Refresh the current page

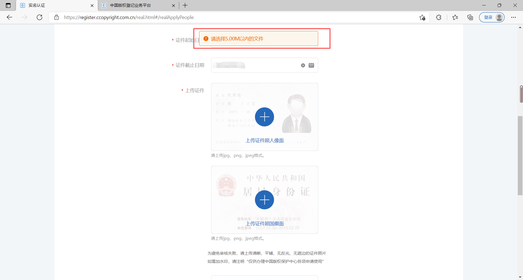39,17
